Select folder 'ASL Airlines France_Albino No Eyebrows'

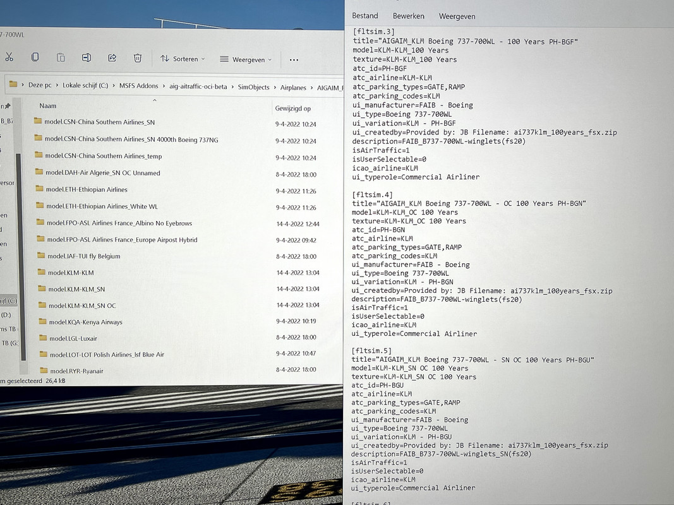(119, 223)
